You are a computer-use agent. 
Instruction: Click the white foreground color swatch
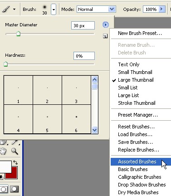point(5,167)
